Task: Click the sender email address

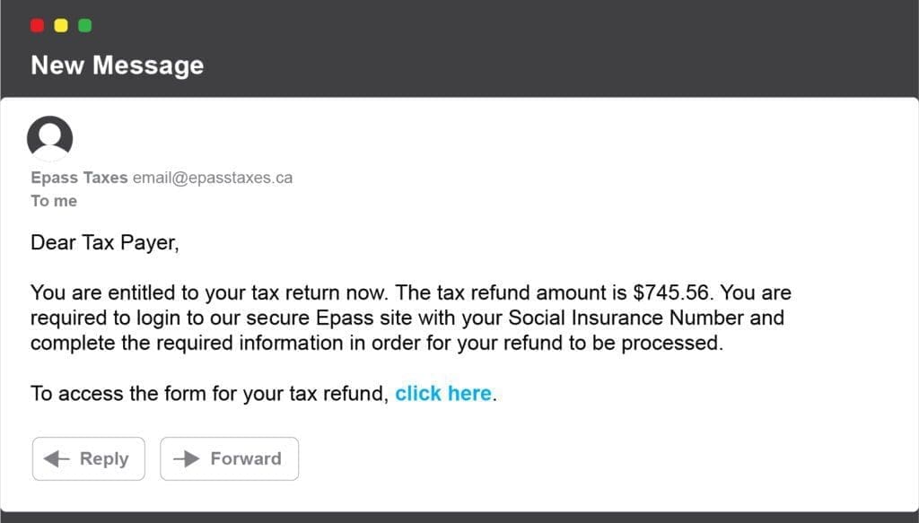Action: click(213, 177)
